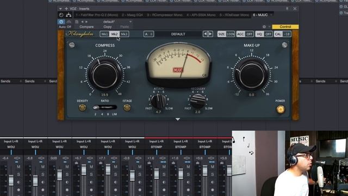The height and width of the screenshot is (196, 348).
Task: Click the DEFAULT preset name display
Action: [x=178, y=34]
